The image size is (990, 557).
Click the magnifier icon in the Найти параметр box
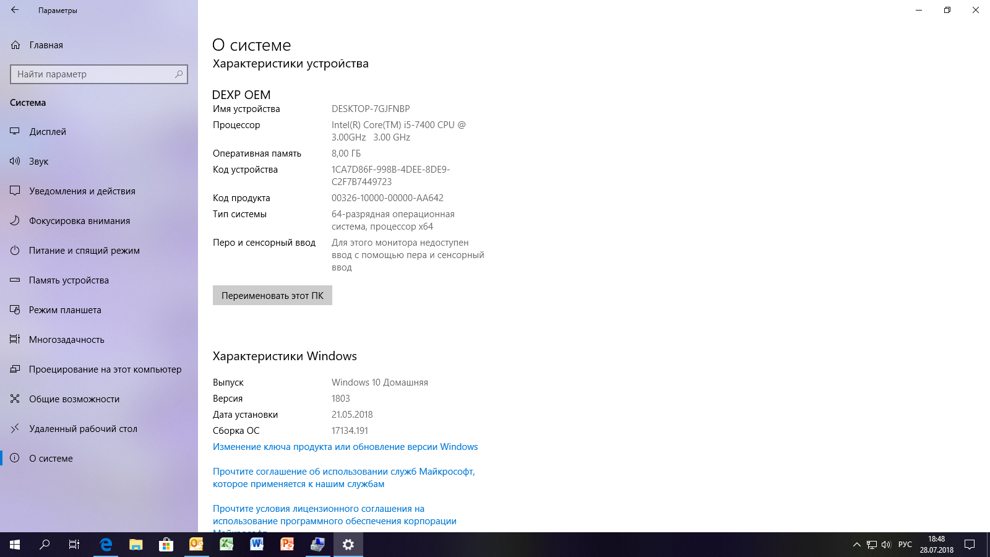point(179,74)
